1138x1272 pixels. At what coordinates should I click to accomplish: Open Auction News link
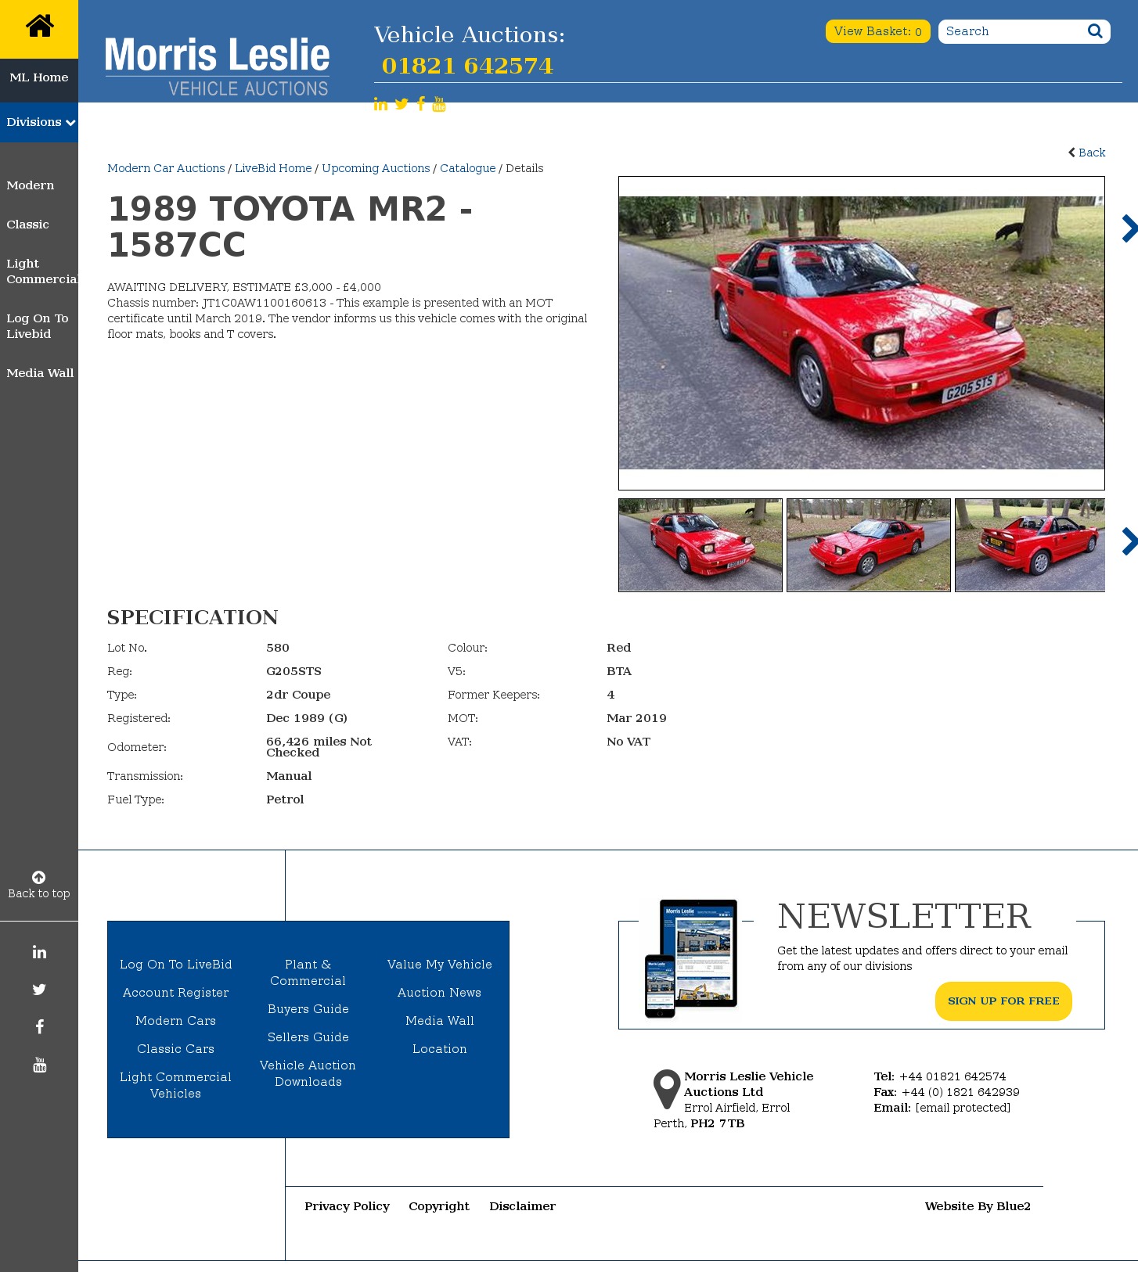point(439,993)
